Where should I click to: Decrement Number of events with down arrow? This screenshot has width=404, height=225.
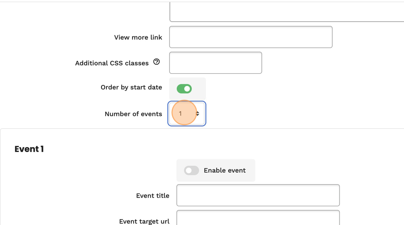(x=197, y=115)
